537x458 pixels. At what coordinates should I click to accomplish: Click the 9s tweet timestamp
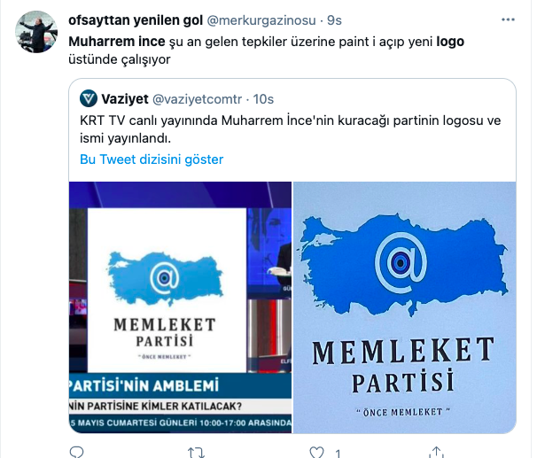coord(334,20)
